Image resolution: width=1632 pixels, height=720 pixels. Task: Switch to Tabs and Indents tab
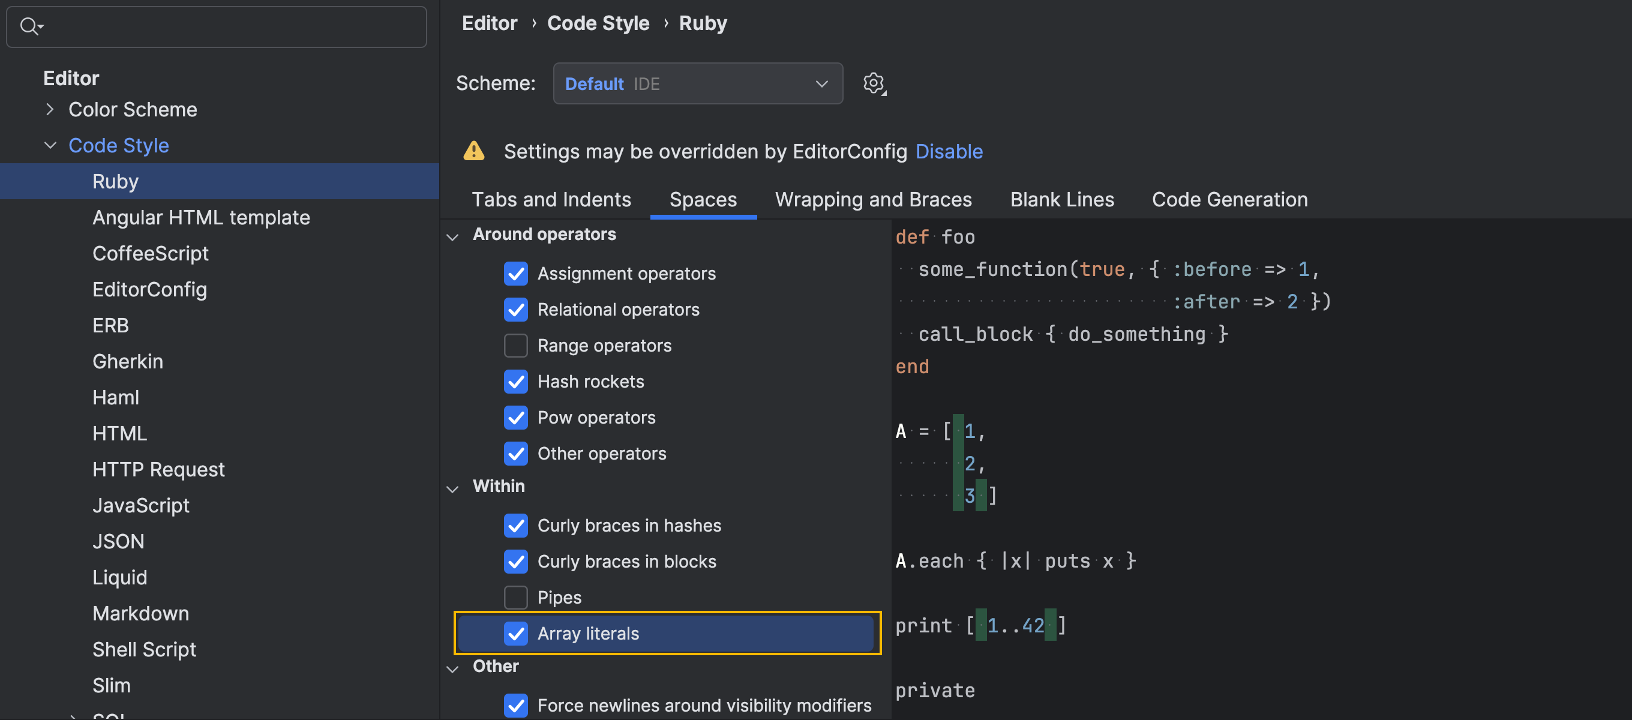(551, 200)
